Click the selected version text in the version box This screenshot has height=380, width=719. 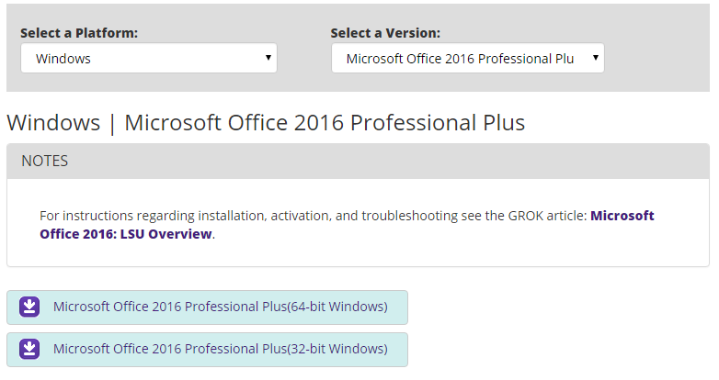(460, 59)
